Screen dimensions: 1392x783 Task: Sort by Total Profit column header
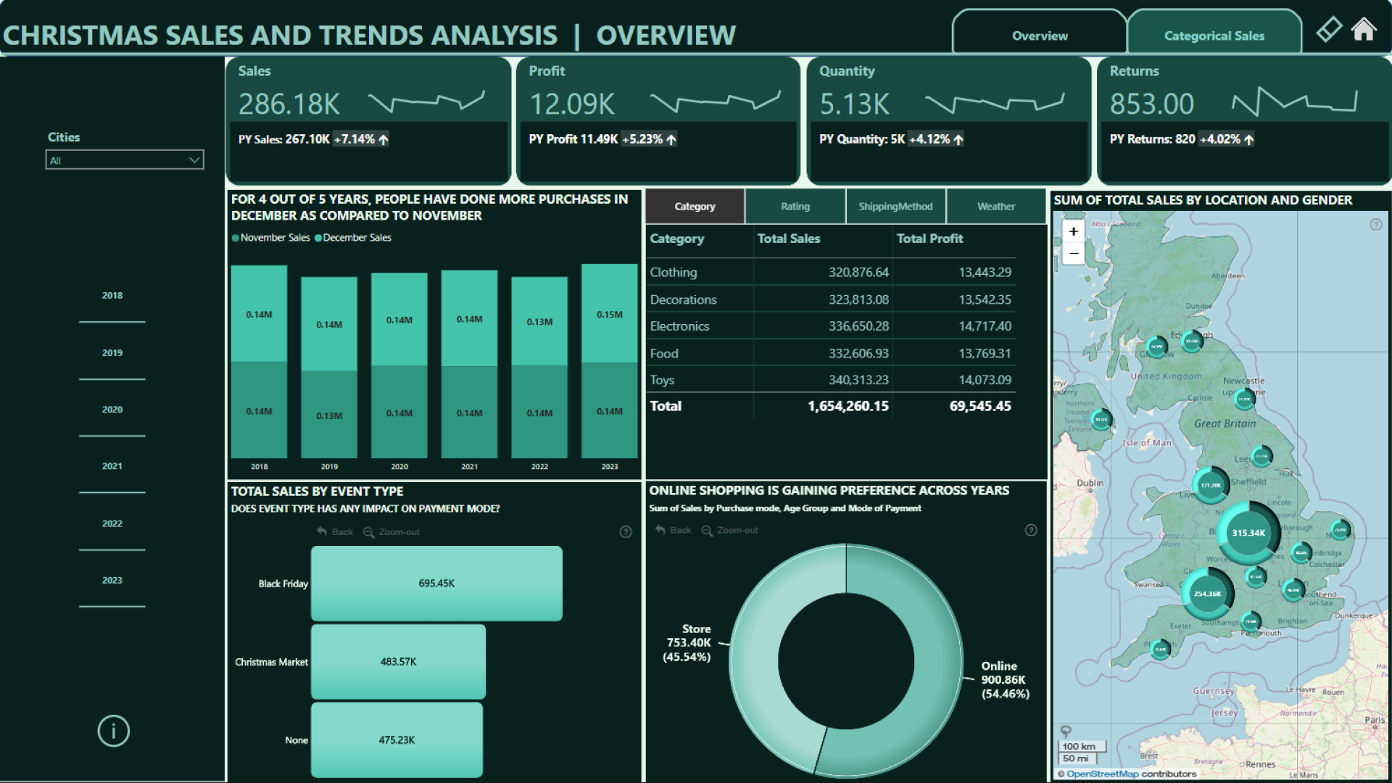point(929,239)
